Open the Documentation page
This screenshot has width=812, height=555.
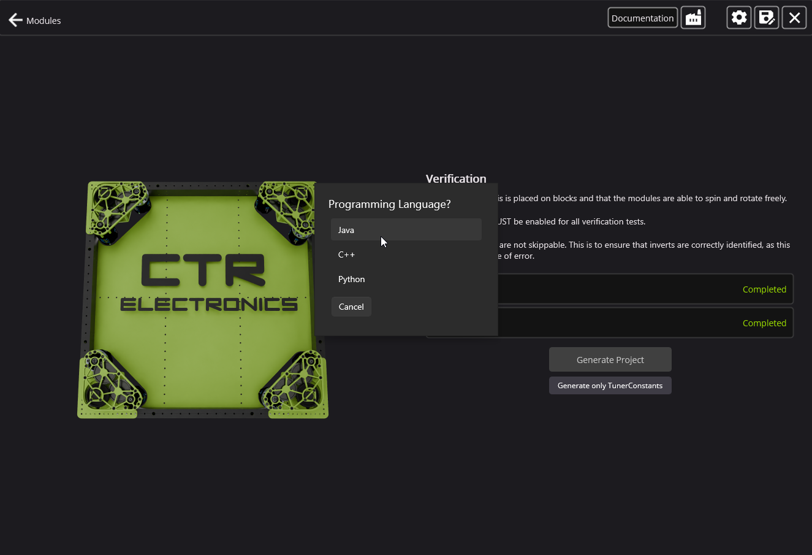click(x=642, y=18)
